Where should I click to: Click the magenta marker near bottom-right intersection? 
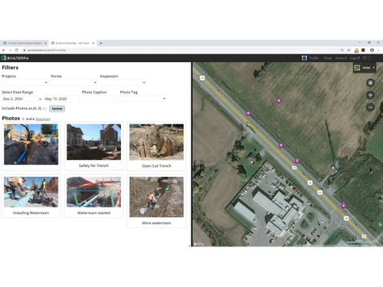(x=344, y=205)
